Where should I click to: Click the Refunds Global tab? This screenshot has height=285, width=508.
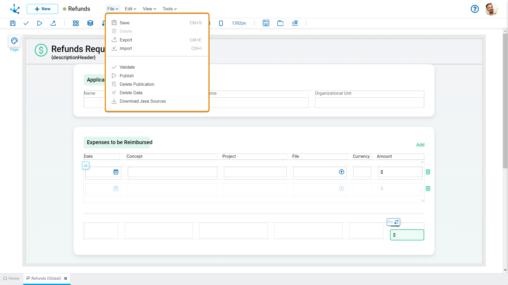coord(46,278)
